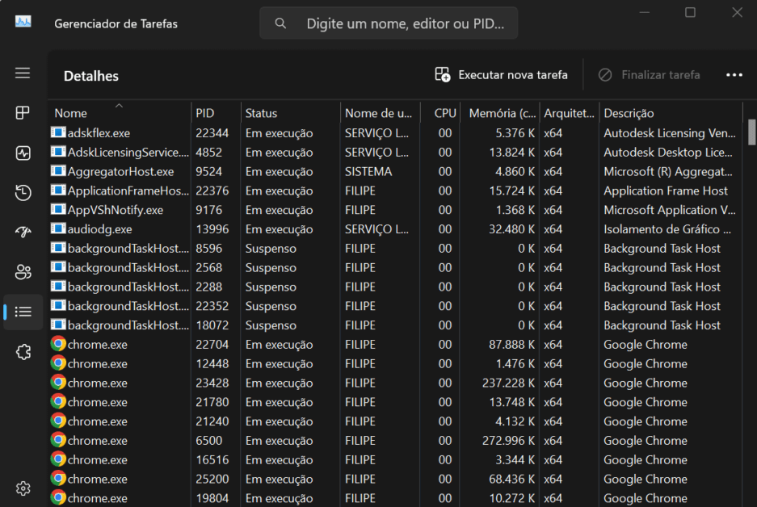Click Chrome icon for PID 22704
Viewport: 757px width, 507px height.
[x=58, y=344]
